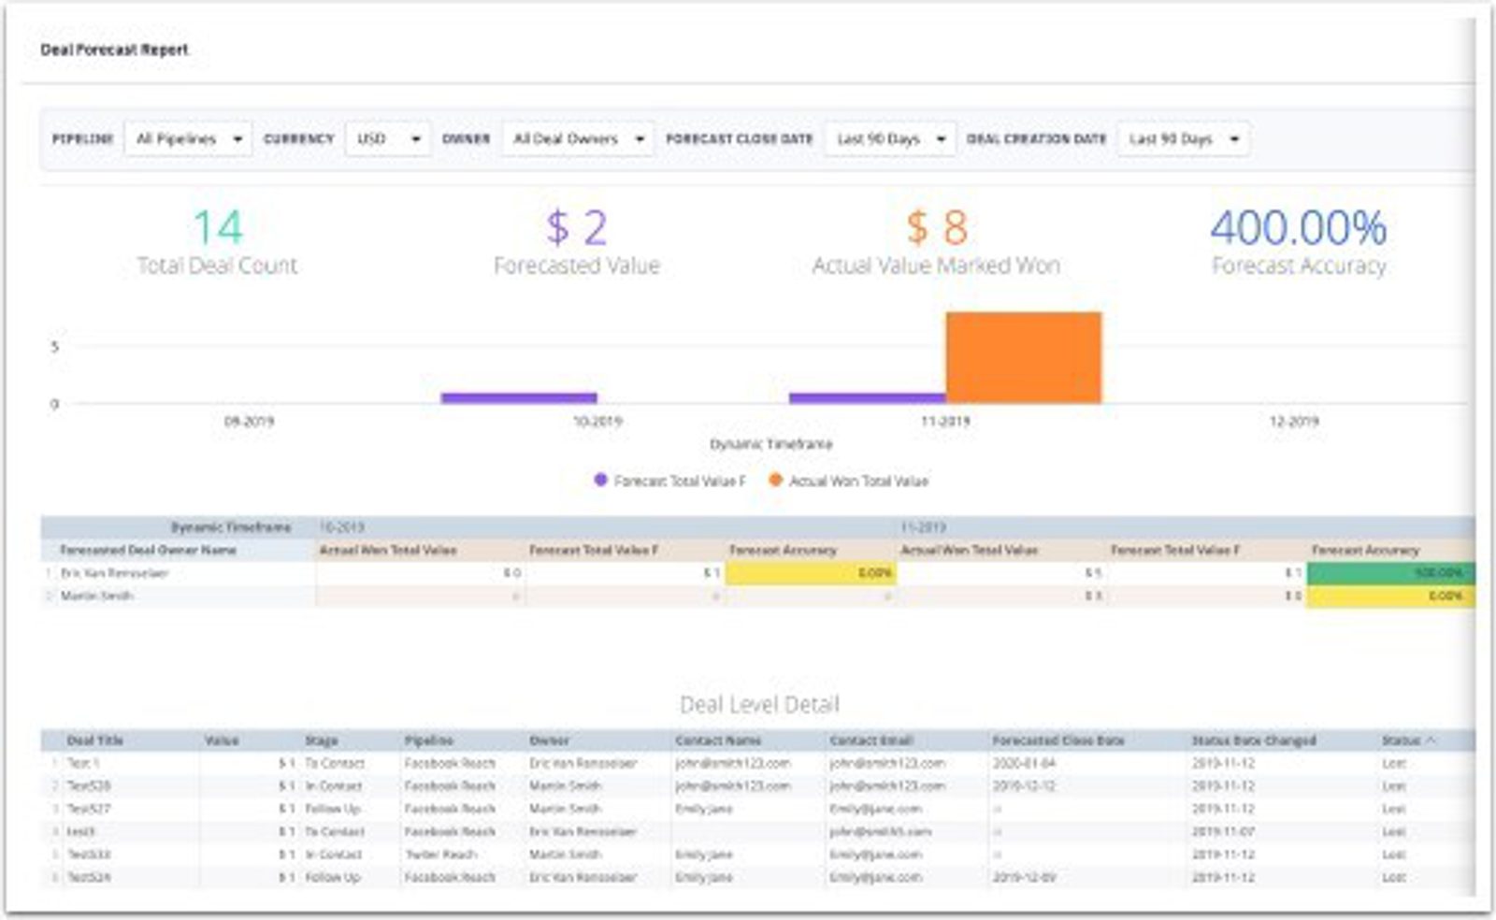Viewport: 1496px width, 920px height.
Task: Expand the All Deal Owners dropdown
Action: click(577, 139)
